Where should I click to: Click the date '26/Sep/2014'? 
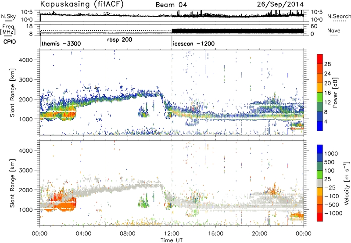point(280,4)
